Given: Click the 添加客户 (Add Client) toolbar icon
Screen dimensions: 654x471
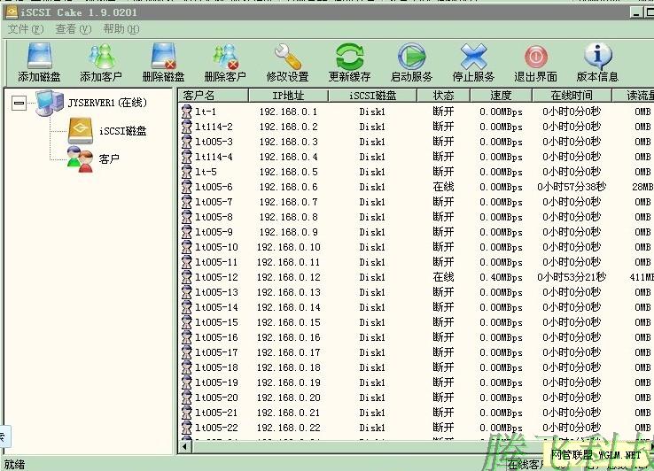Looking at the screenshot, I should pyautogui.click(x=101, y=56).
